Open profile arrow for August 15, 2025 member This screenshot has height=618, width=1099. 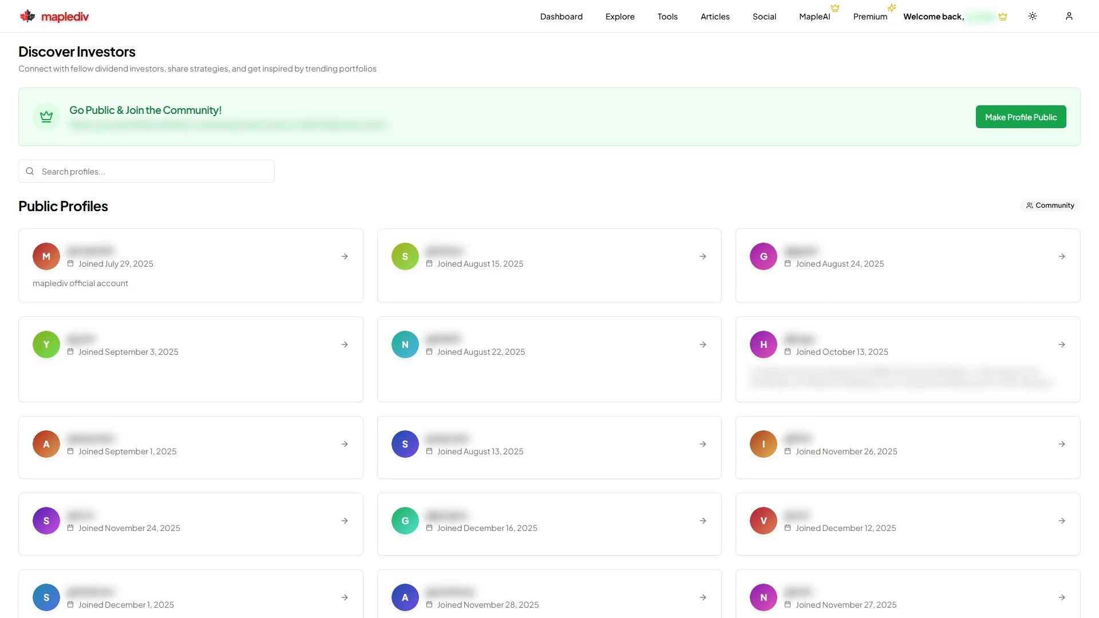coord(703,256)
